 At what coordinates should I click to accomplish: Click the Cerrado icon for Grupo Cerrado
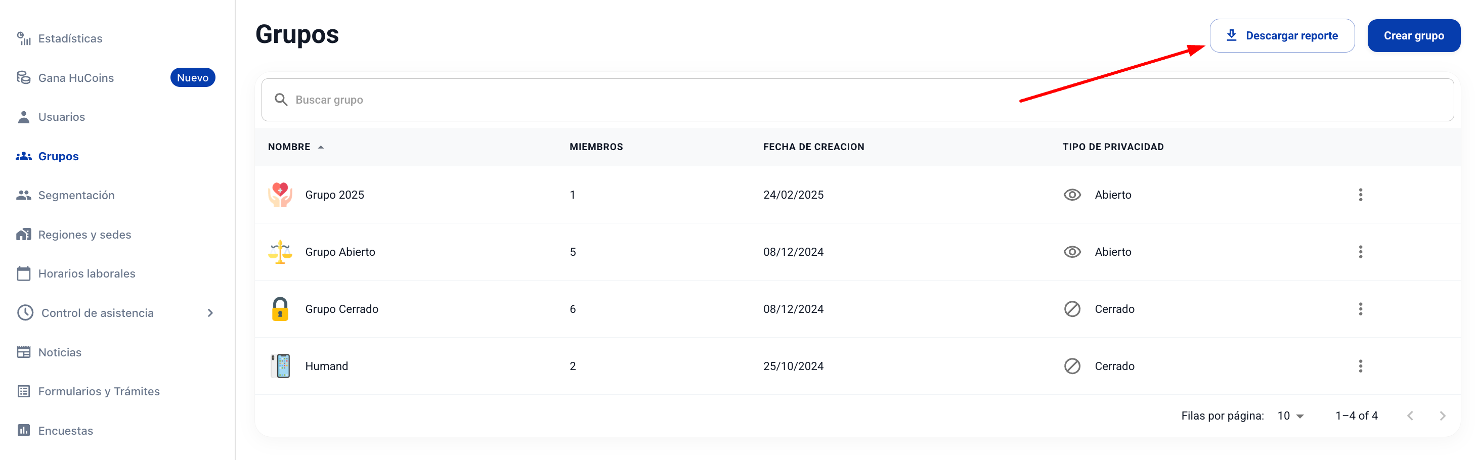1072,309
